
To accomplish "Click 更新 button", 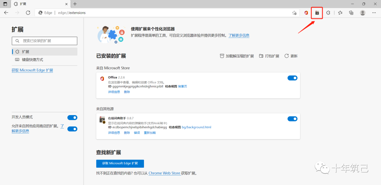I will coord(291,56).
